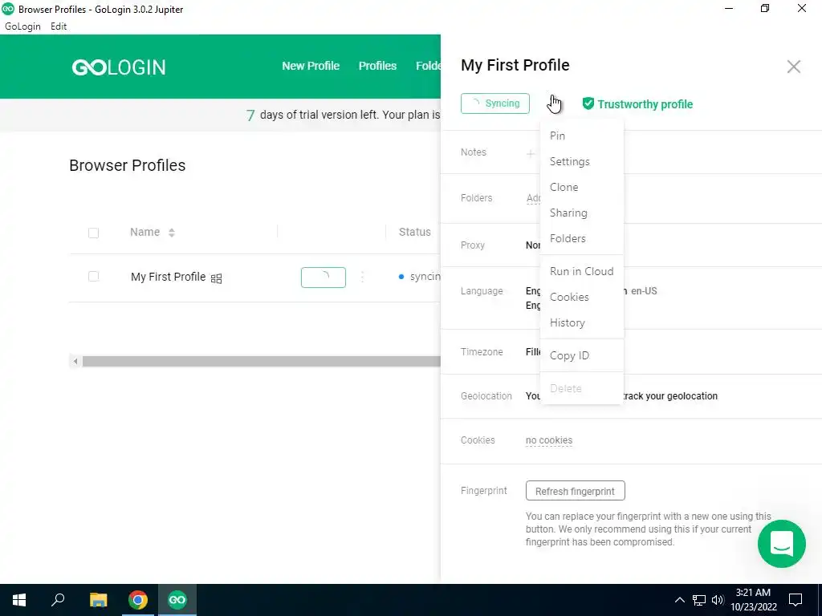Open volume control tray icon

(x=718, y=600)
